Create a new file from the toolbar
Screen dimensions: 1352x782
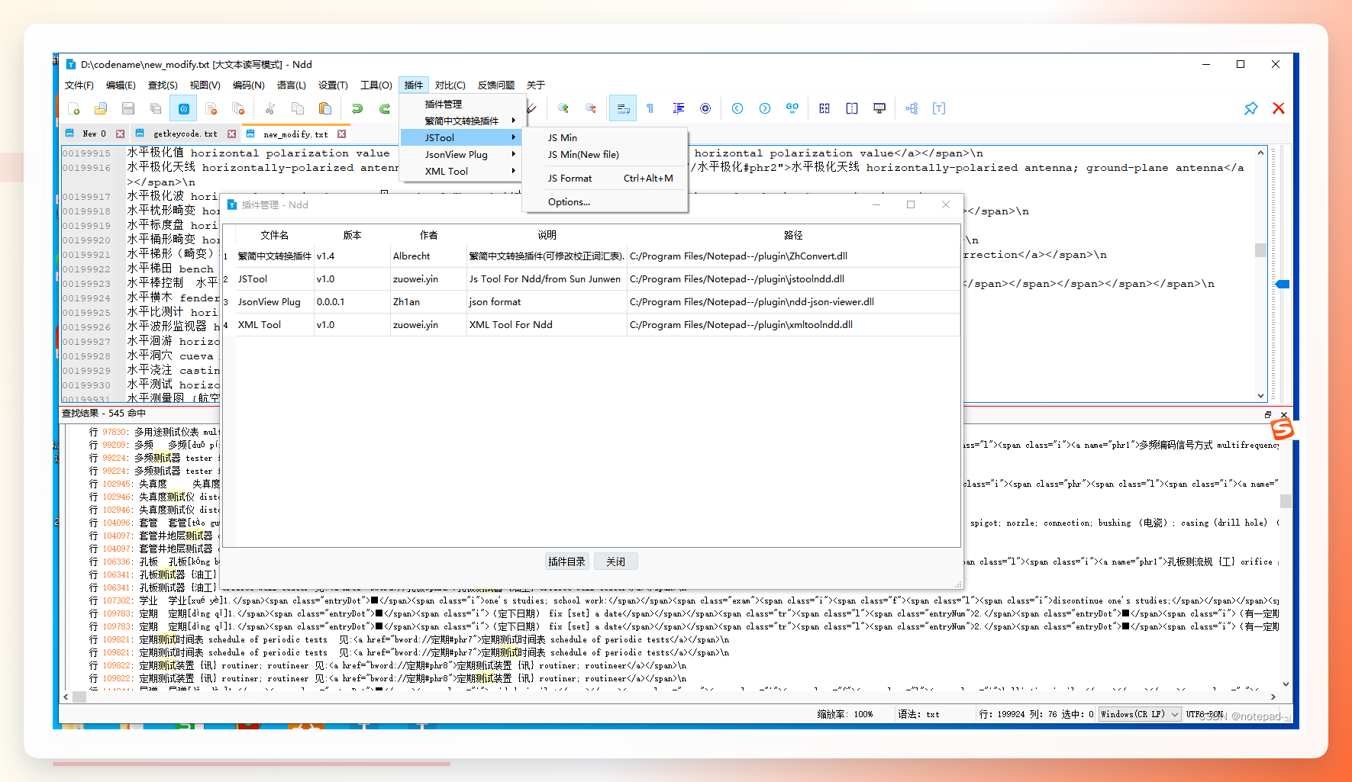point(73,108)
